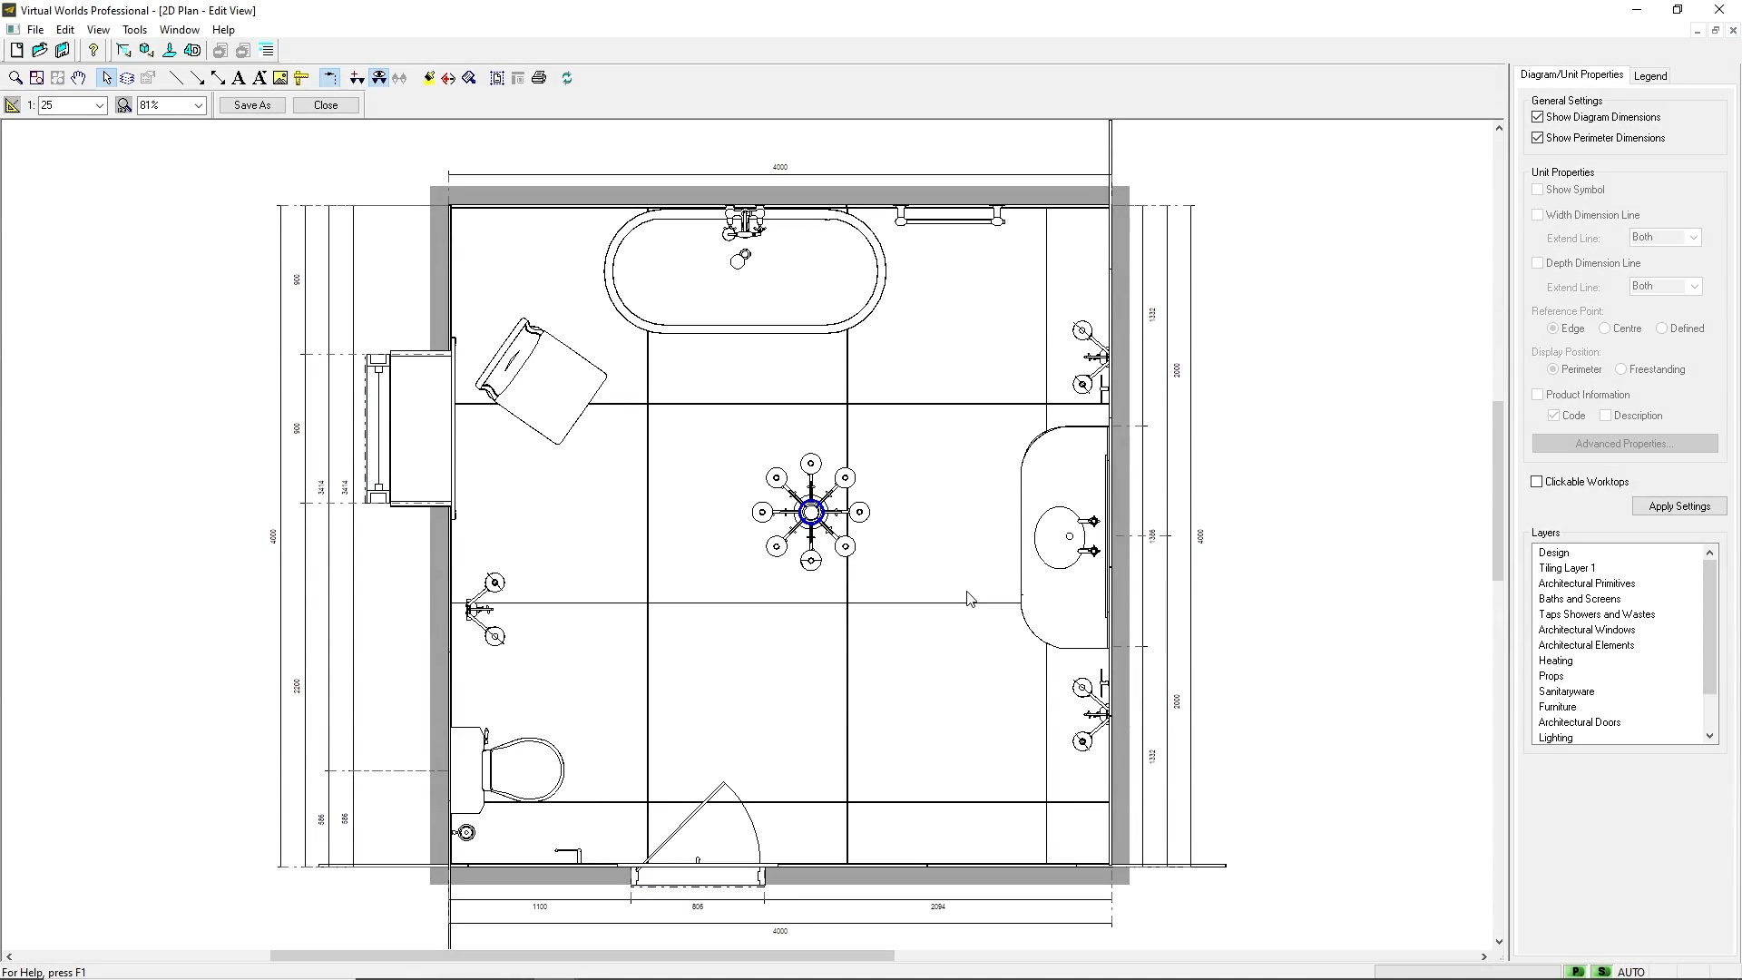Open the Extend Line dropdown set to Both
1742x980 pixels.
1696,237
